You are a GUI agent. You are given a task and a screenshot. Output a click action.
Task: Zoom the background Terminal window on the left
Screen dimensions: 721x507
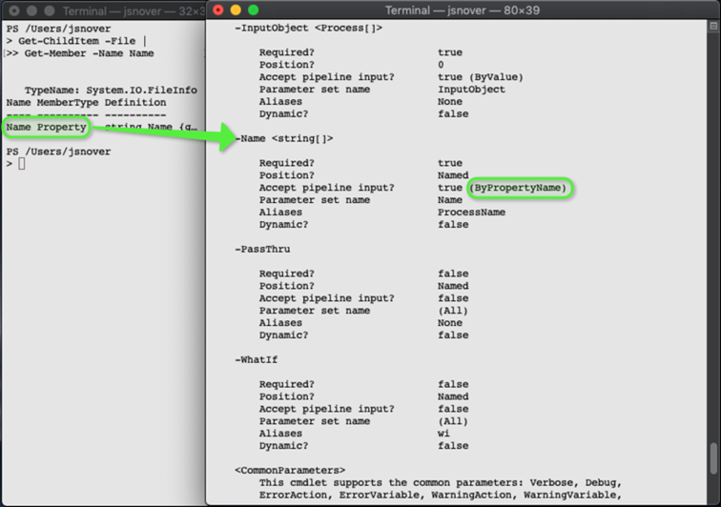[50, 10]
